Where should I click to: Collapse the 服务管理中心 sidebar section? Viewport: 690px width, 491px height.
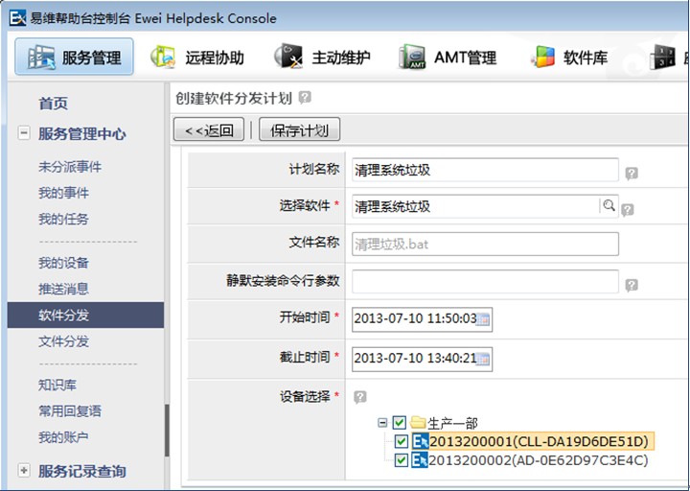click(24, 134)
